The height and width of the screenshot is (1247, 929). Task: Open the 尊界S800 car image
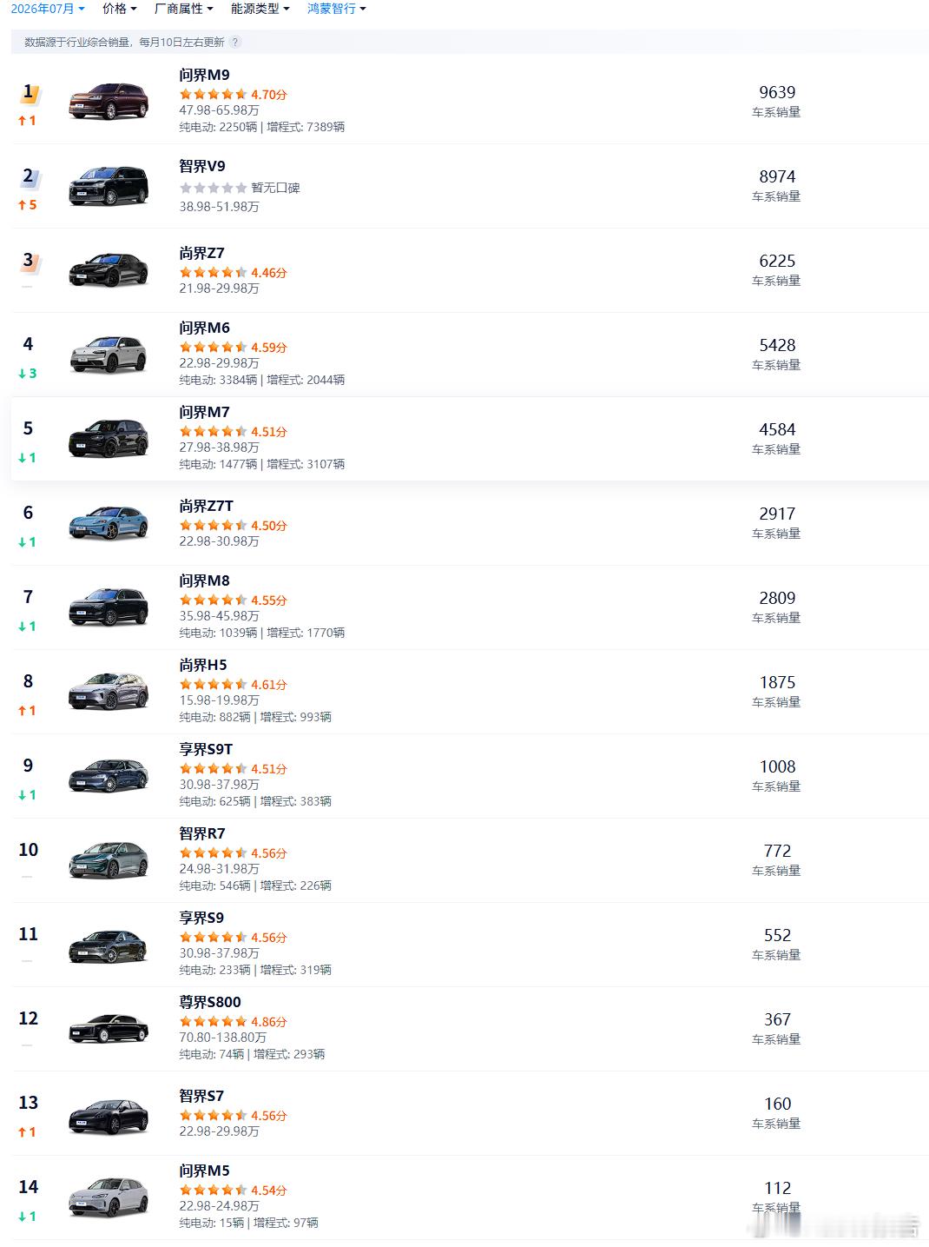[109, 1029]
